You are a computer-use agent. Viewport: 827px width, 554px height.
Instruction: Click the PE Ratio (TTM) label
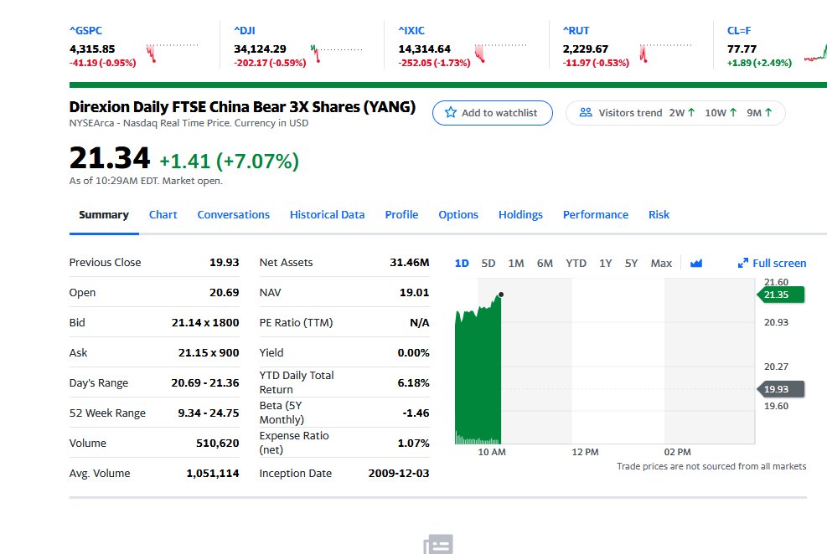[296, 322]
